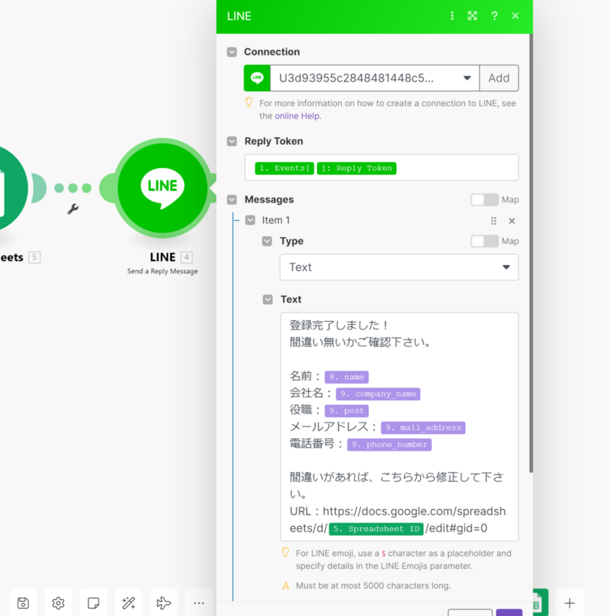Viewport: 609px width, 616px height.
Task: Click the panel's vertical scrollbar
Action: click(x=530, y=253)
